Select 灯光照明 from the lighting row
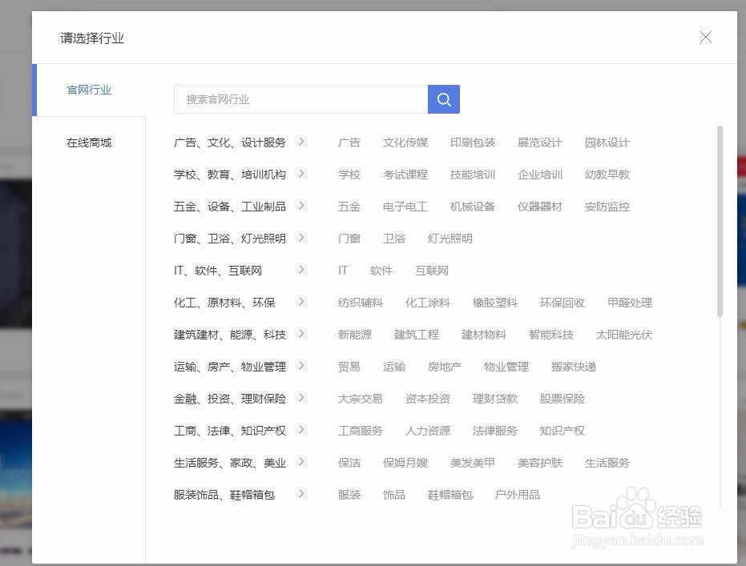The height and width of the screenshot is (566, 746). click(449, 238)
